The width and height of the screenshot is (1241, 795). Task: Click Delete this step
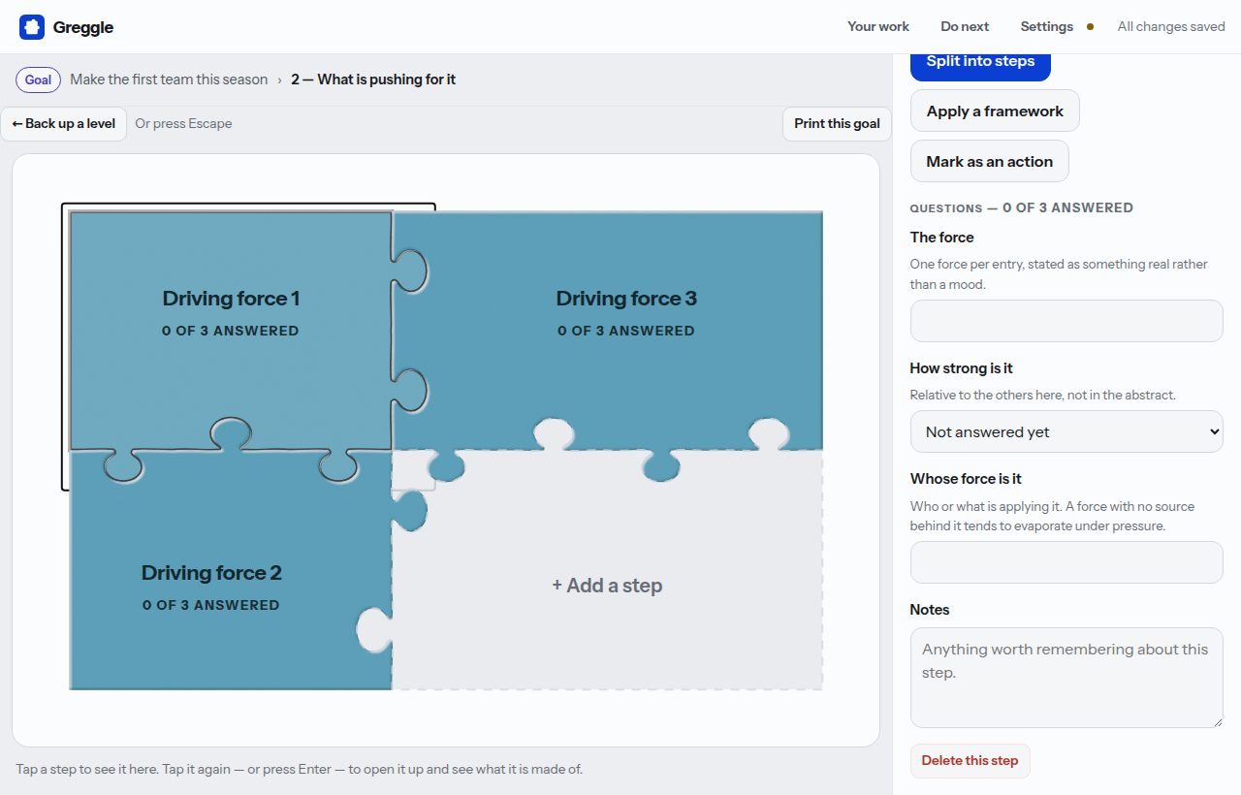[970, 760]
